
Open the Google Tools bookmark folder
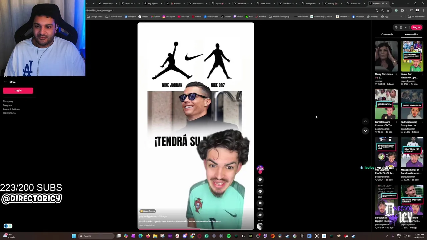coord(95,17)
